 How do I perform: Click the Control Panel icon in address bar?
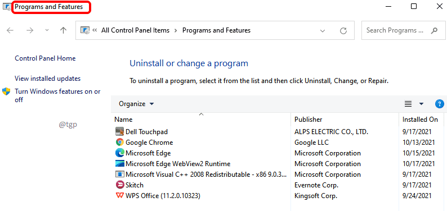click(85, 30)
